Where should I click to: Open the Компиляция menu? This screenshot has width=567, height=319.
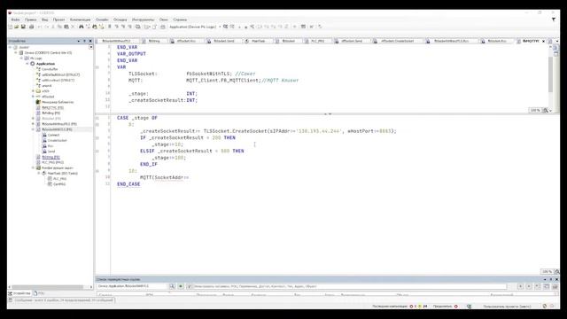click(x=81, y=19)
